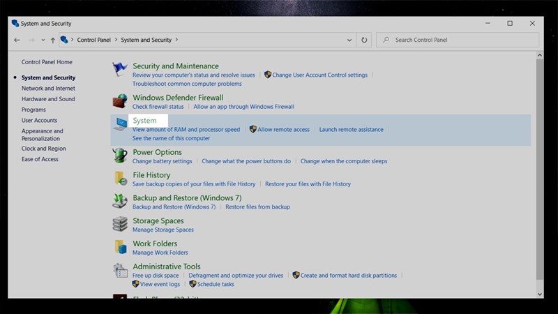Go back with the left arrow
558x314 pixels.
click(x=17, y=40)
